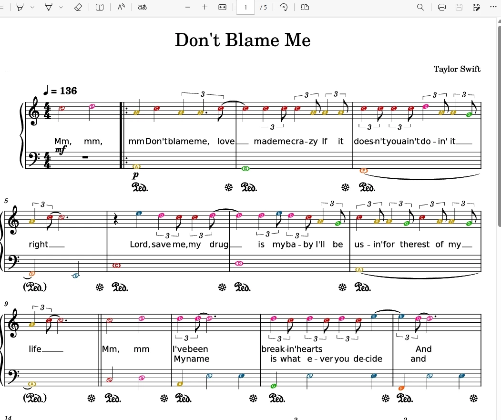Click the lyric "does-n't you ain't do-in' it"
501x420 pixels.
(x=405, y=141)
